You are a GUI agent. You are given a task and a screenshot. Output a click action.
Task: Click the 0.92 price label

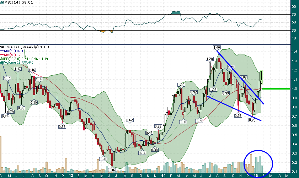pos(193,92)
